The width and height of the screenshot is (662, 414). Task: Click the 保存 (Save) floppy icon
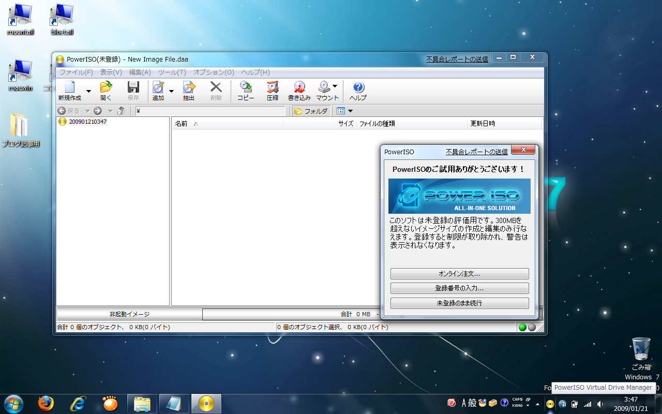click(133, 87)
